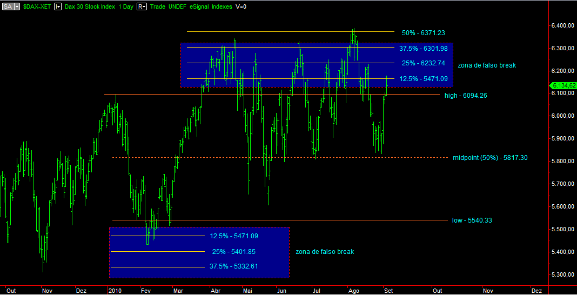Click zona de falso break beside lower zone
Screen dimensions: 577x295
(x=325, y=252)
